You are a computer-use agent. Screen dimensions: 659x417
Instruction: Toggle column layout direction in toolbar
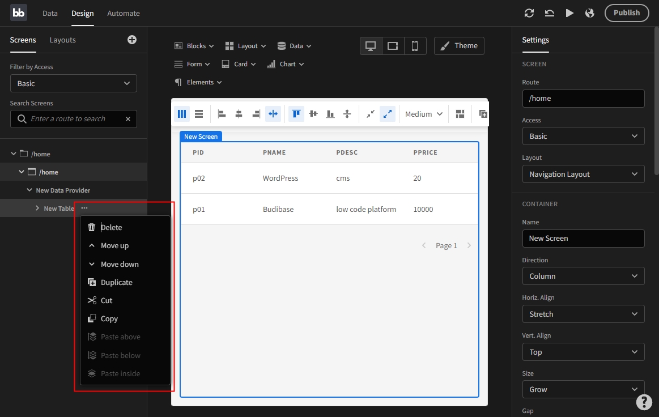(x=182, y=114)
